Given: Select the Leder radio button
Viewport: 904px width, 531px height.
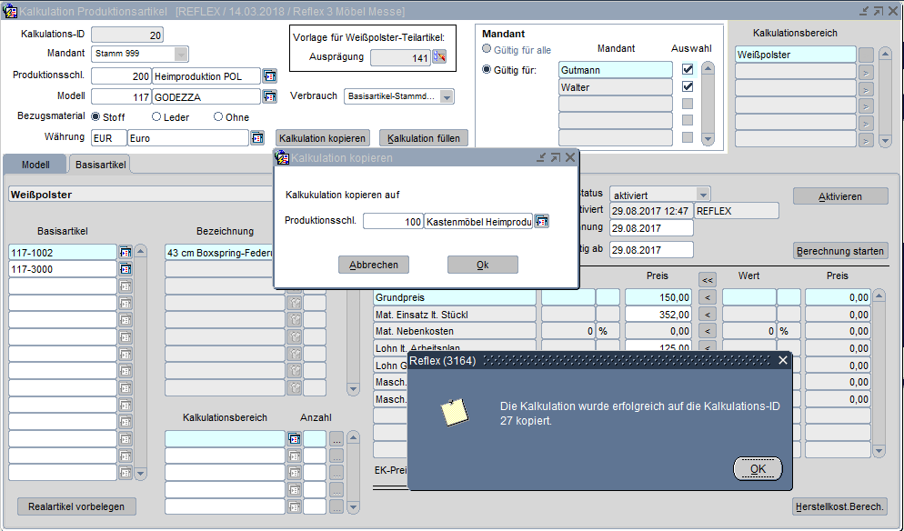Looking at the screenshot, I should pyautogui.click(x=156, y=116).
